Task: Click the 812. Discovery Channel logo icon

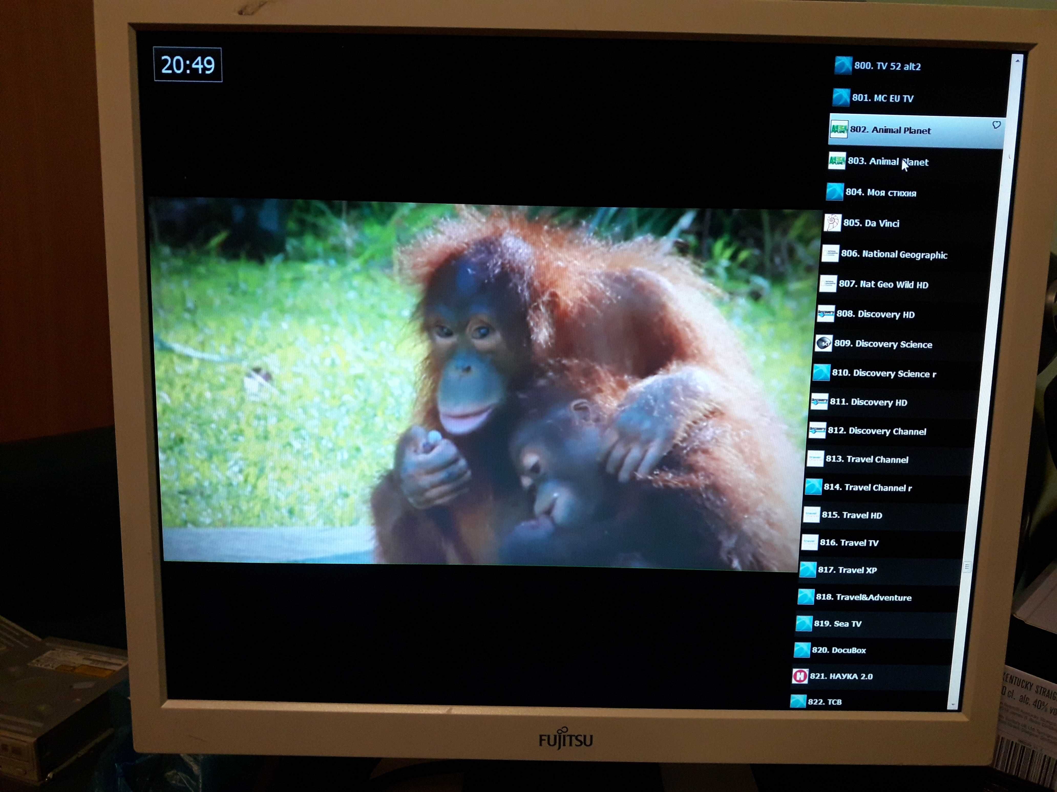Action: (818, 430)
